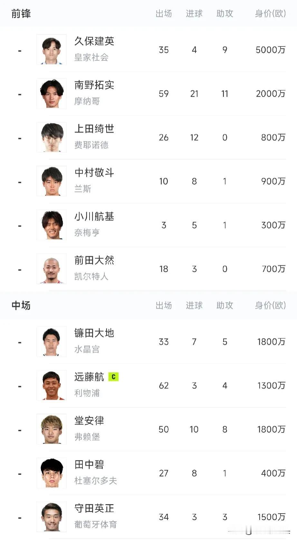Open 久保建英 player photo
The height and width of the screenshot is (541, 297).
tap(52, 50)
